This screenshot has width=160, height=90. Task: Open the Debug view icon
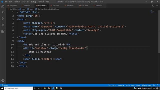(3, 25)
